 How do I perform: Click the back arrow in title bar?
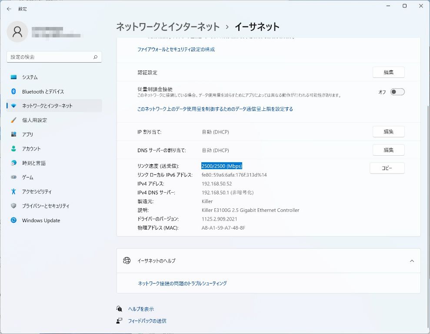9,9
